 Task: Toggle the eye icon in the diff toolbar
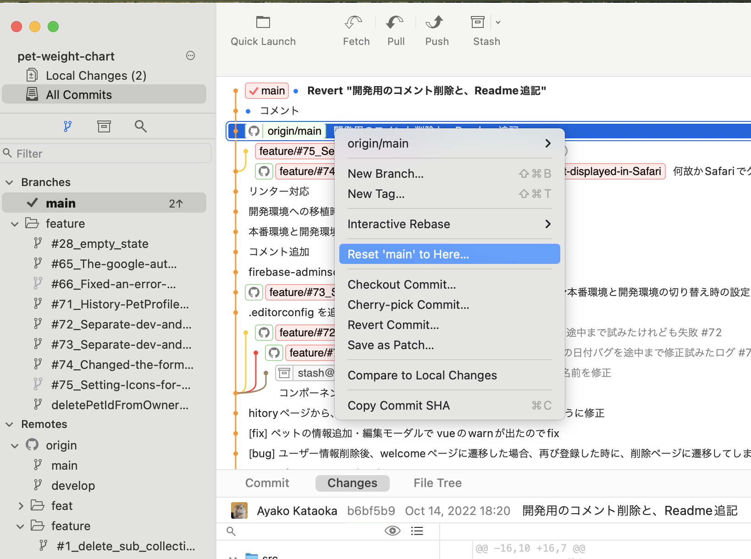[x=392, y=531]
